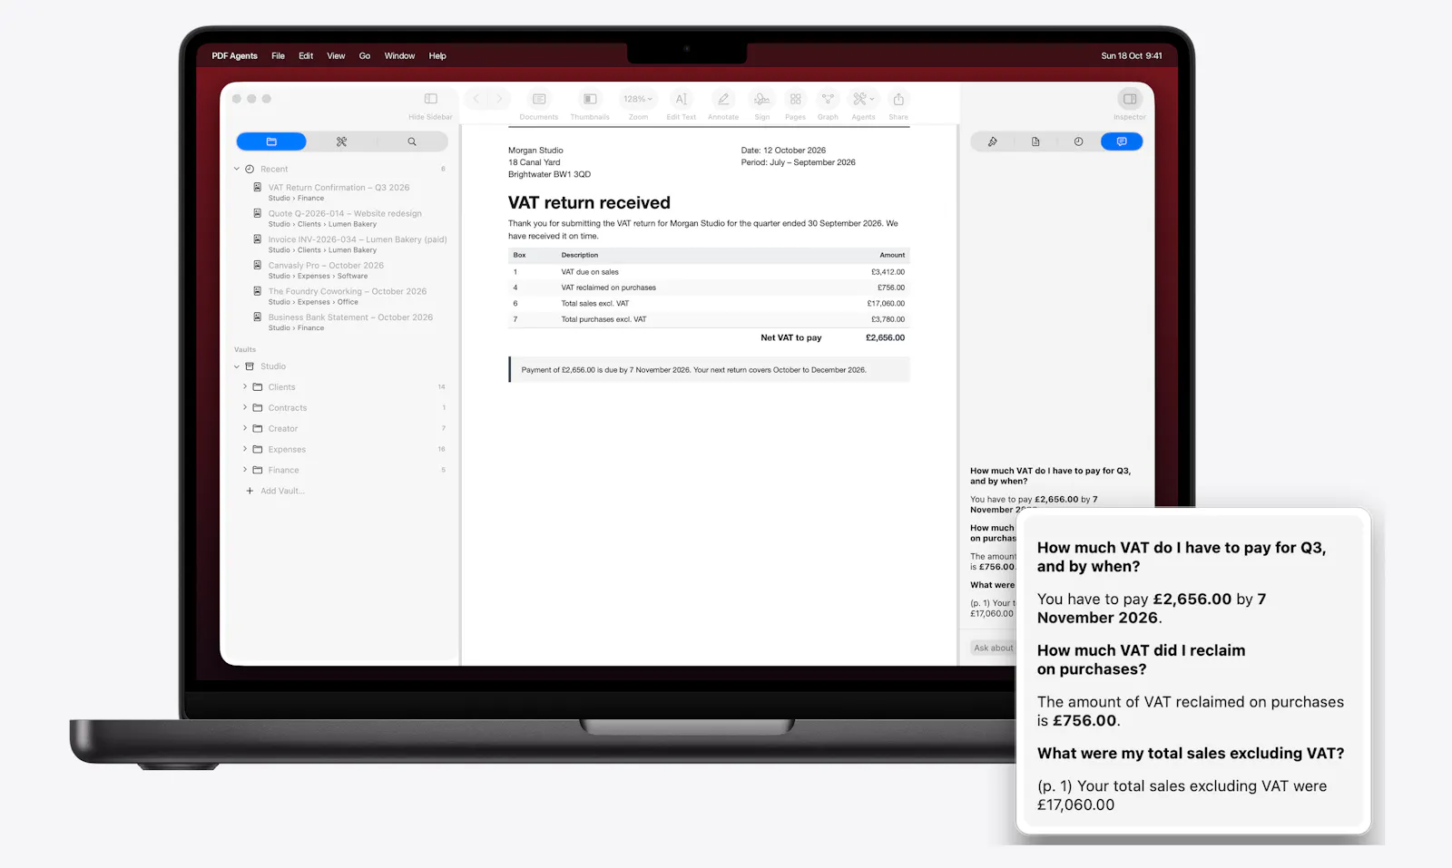Open the Pages tool
This screenshot has width=1452, height=868.
click(x=795, y=99)
